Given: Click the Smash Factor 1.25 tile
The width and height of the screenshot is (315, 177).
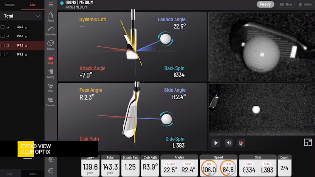Looking at the screenshot, I should [130, 166].
